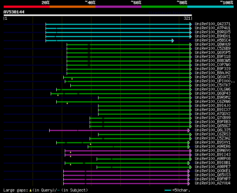Click the ~40% scale label
Image resolution: width=237 pixels, height=193 pixels.
90,3
